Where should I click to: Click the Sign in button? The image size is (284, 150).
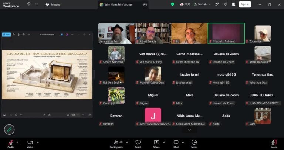coord(245,4)
